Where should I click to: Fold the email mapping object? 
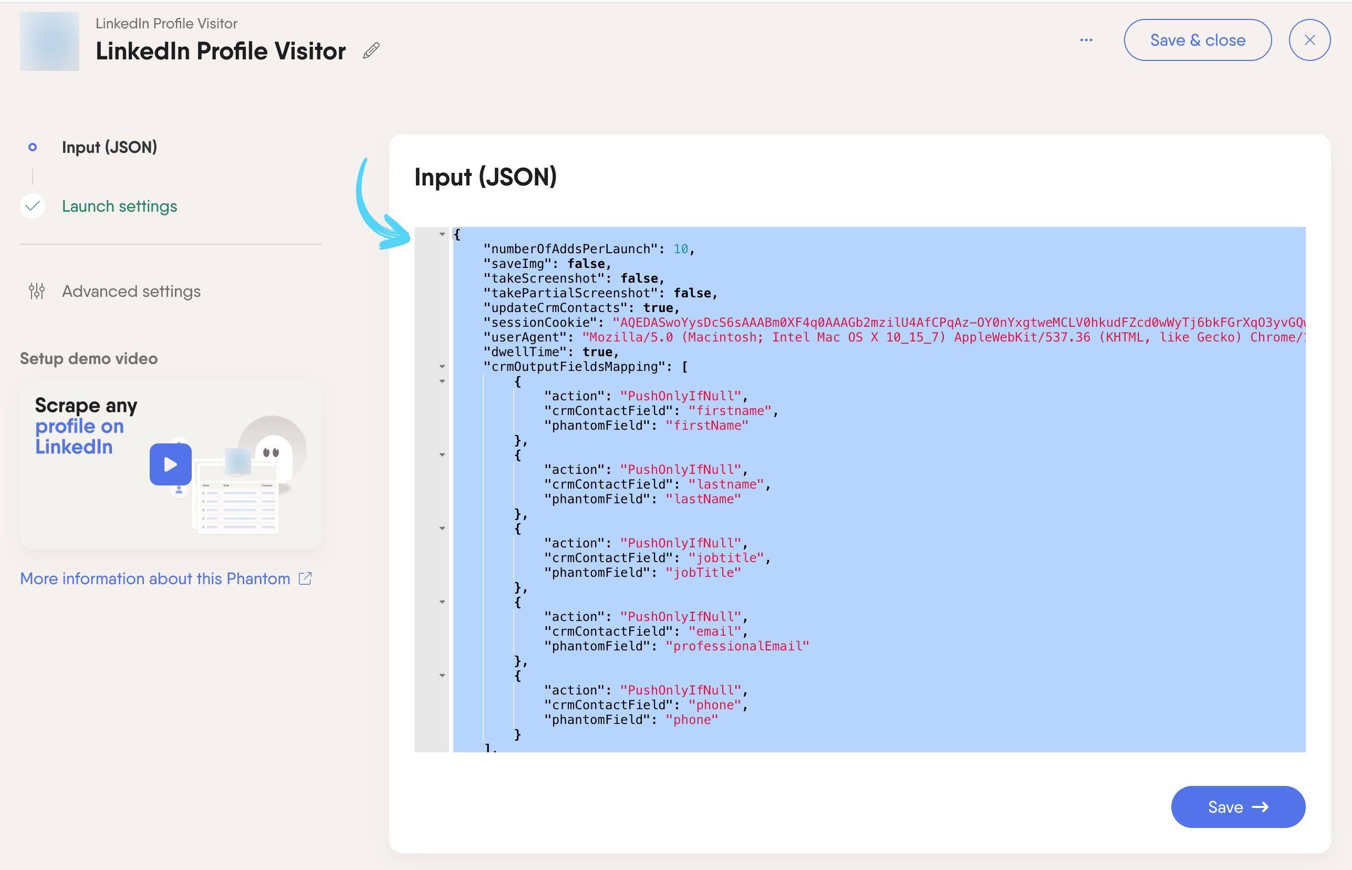[442, 602]
